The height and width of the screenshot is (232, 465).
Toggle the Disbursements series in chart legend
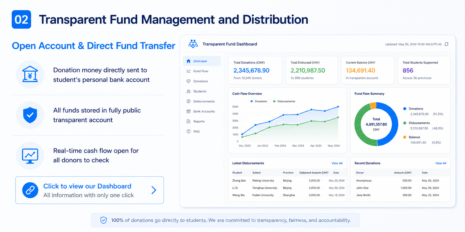(x=284, y=101)
